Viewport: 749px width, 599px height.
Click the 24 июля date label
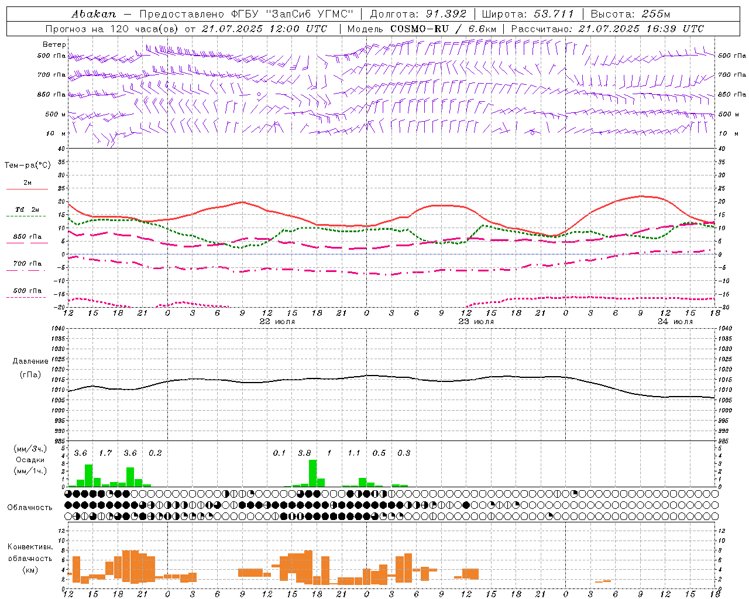(675, 322)
